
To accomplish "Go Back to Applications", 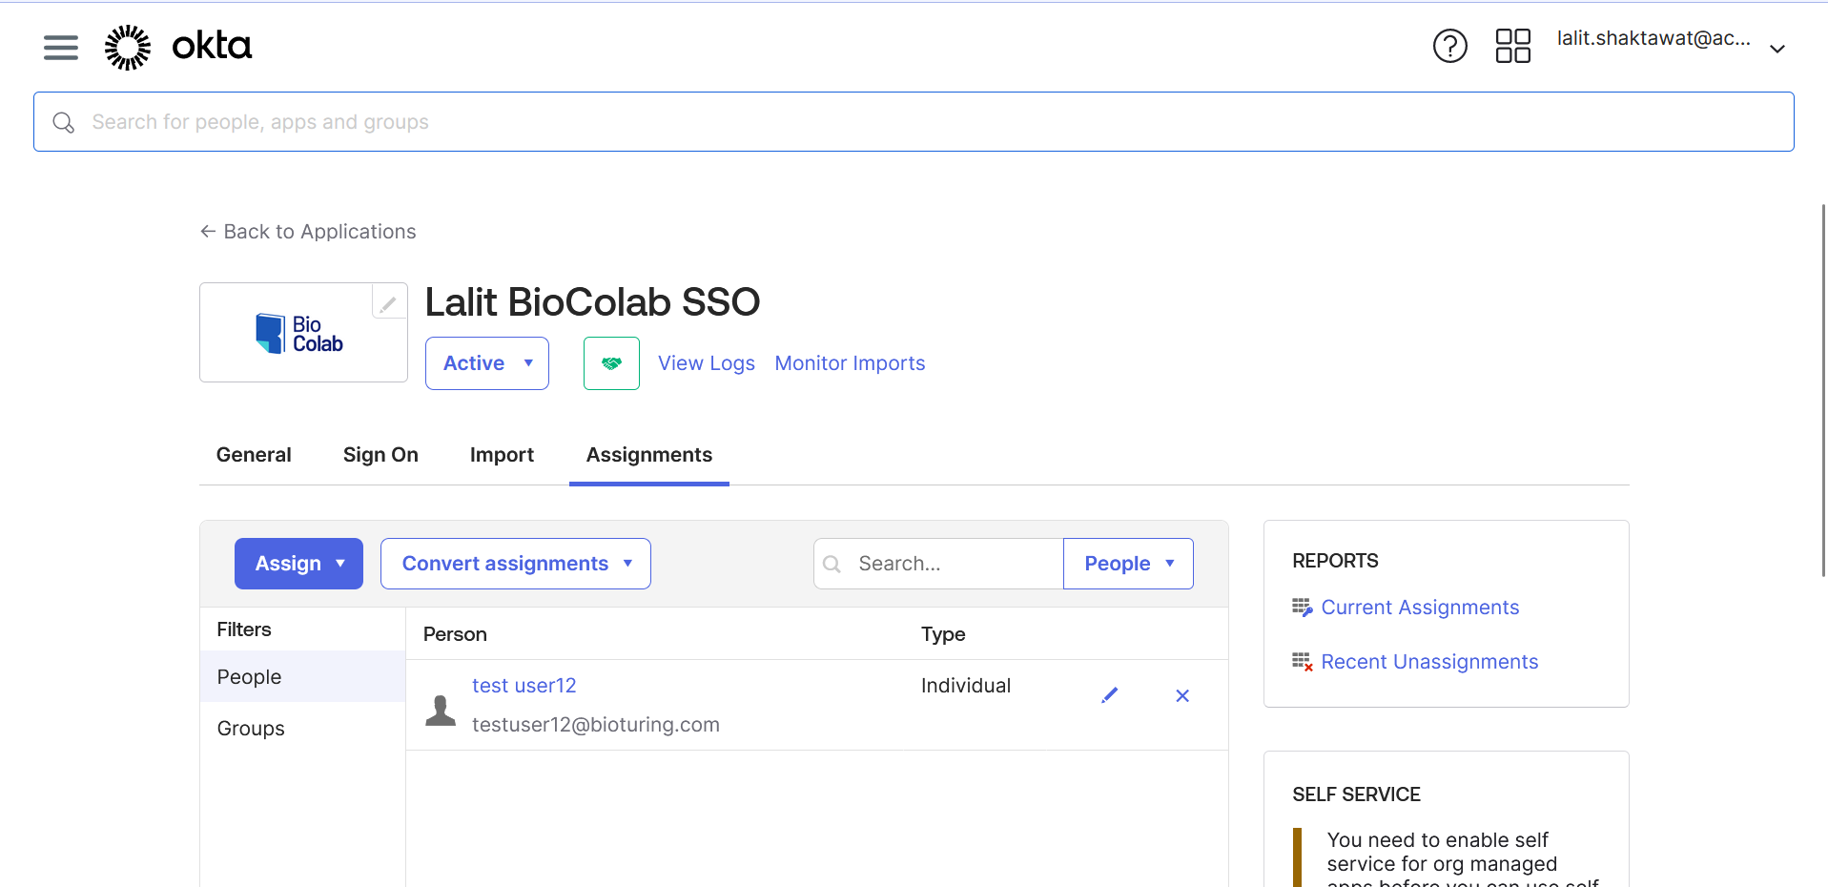I will [x=319, y=232].
